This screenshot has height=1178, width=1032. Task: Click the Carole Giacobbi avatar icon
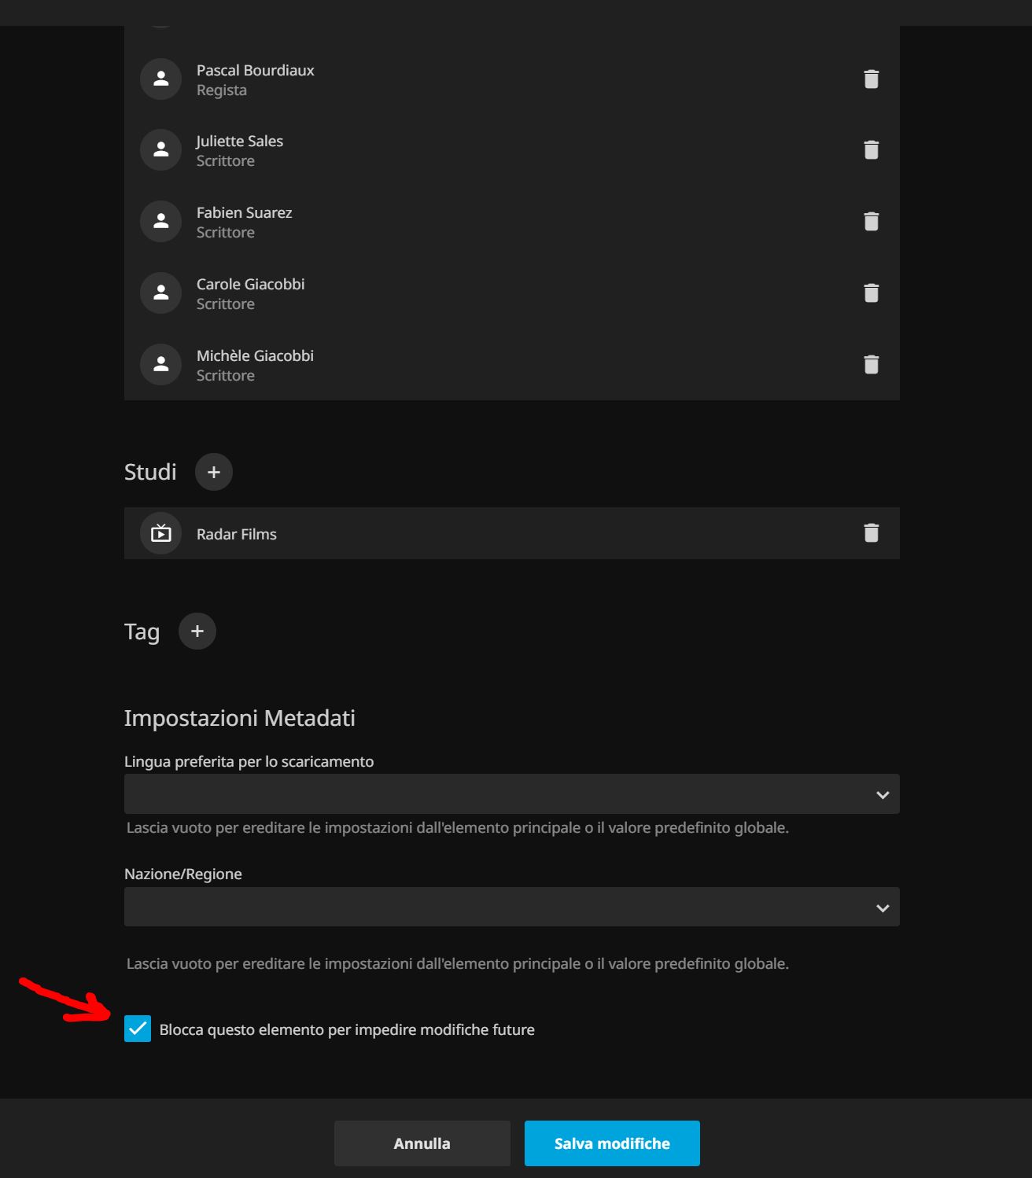tap(161, 293)
